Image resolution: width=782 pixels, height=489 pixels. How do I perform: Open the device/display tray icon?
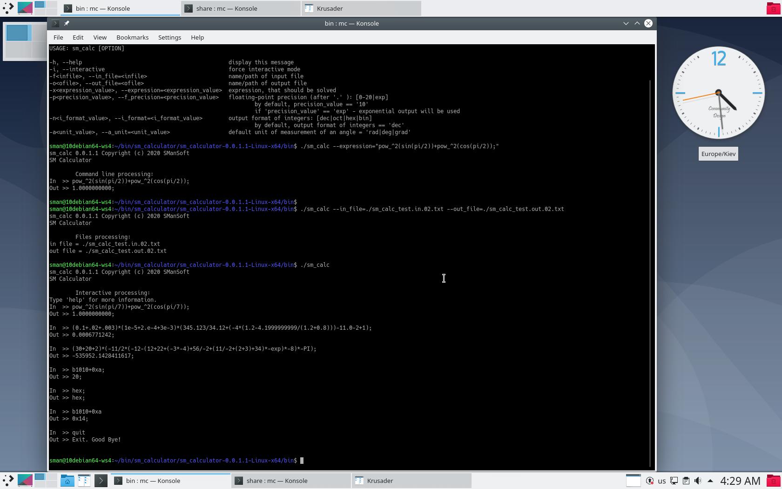[x=674, y=481]
